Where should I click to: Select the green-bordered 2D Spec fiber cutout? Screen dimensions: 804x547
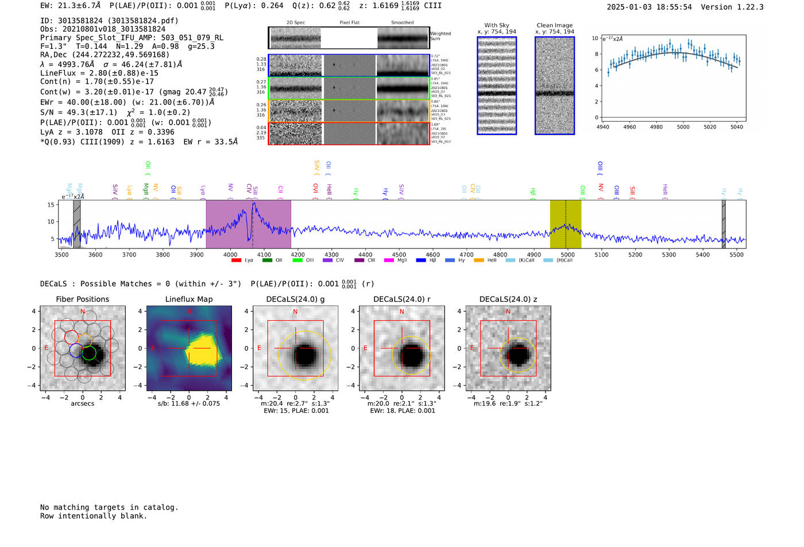click(296, 88)
